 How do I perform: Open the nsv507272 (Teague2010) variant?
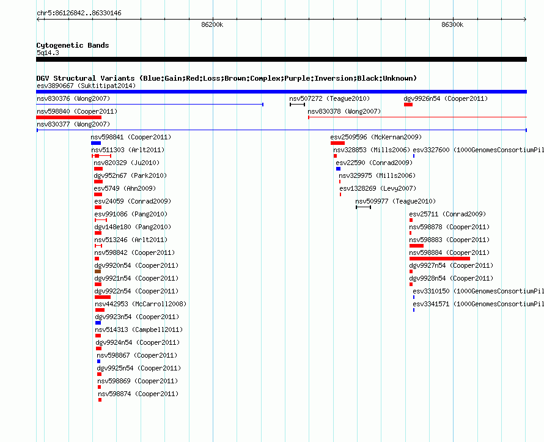[x=329, y=98]
